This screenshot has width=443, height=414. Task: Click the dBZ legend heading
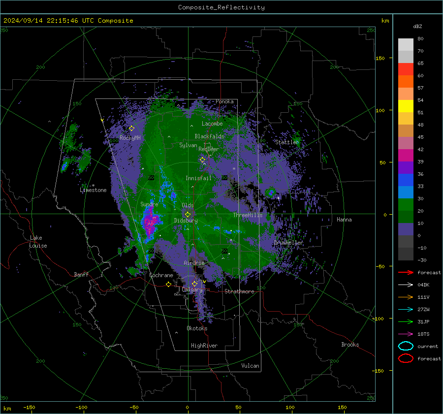[417, 26]
